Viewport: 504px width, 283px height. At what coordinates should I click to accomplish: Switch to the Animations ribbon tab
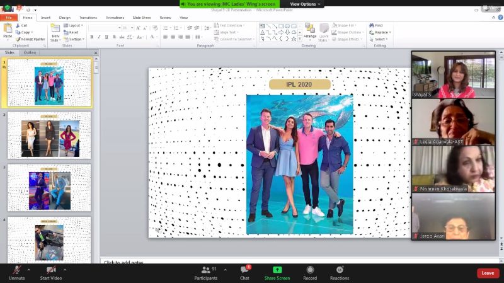(x=115, y=18)
